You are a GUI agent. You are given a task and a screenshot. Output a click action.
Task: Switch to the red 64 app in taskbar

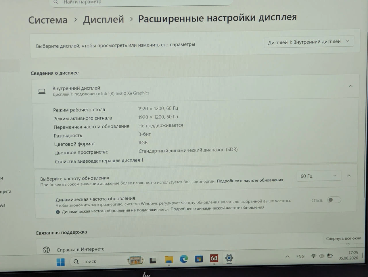214,258
